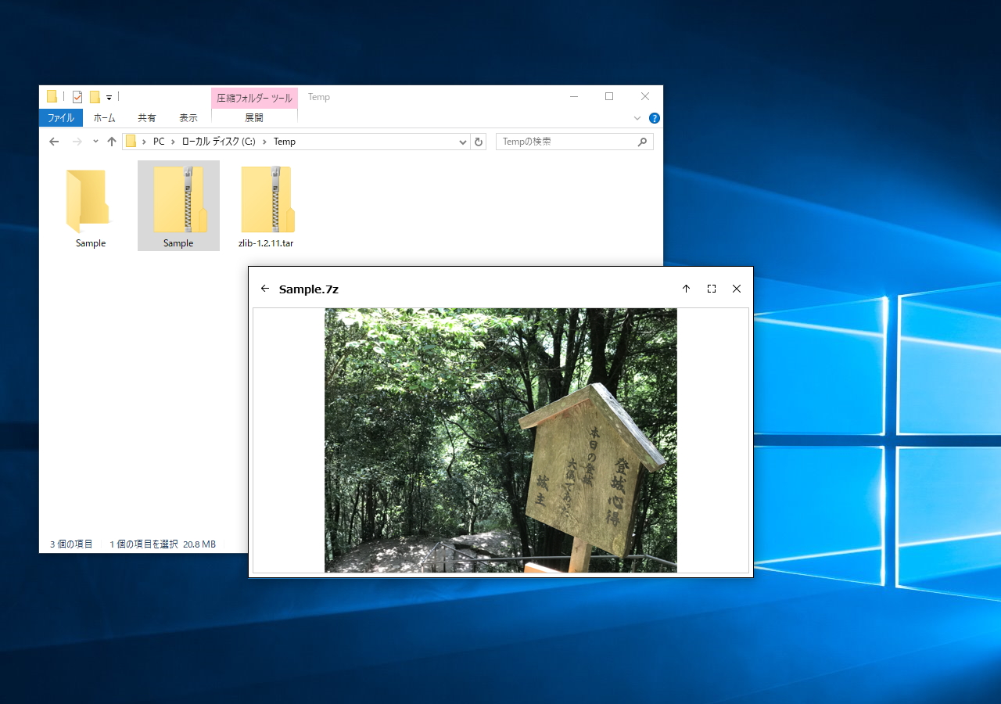Select Temp in the address breadcrumb
This screenshot has width=1001, height=704.
tap(285, 142)
